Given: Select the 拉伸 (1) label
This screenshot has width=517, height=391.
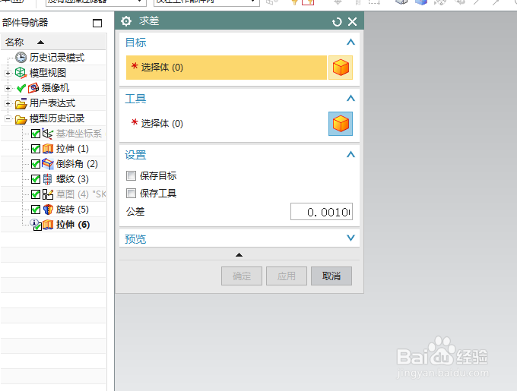Looking at the screenshot, I should [72, 149].
